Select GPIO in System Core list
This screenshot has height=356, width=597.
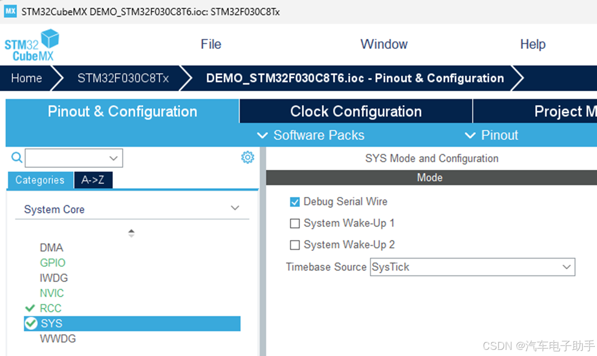coord(53,263)
